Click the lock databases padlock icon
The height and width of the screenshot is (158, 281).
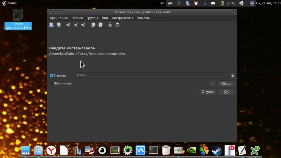(x=110, y=25)
